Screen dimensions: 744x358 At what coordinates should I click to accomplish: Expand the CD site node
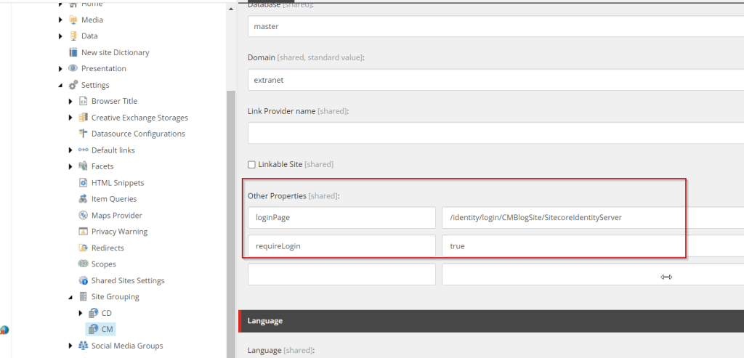tap(81, 313)
